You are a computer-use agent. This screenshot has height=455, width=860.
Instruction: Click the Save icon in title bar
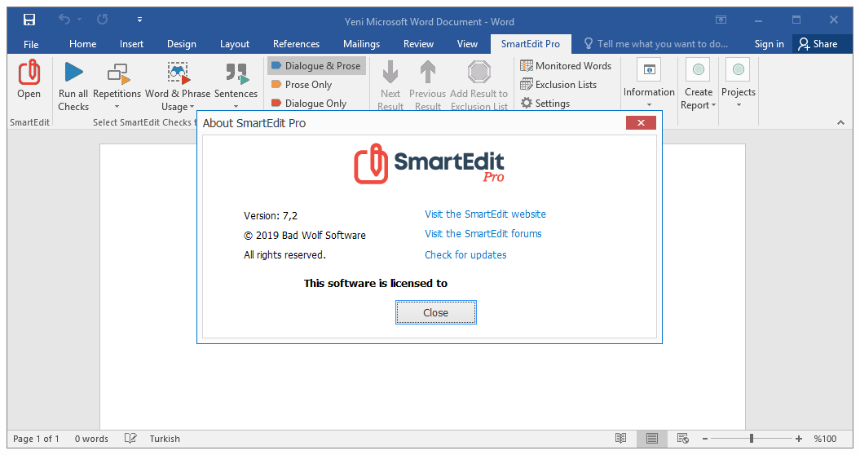(29, 20)
